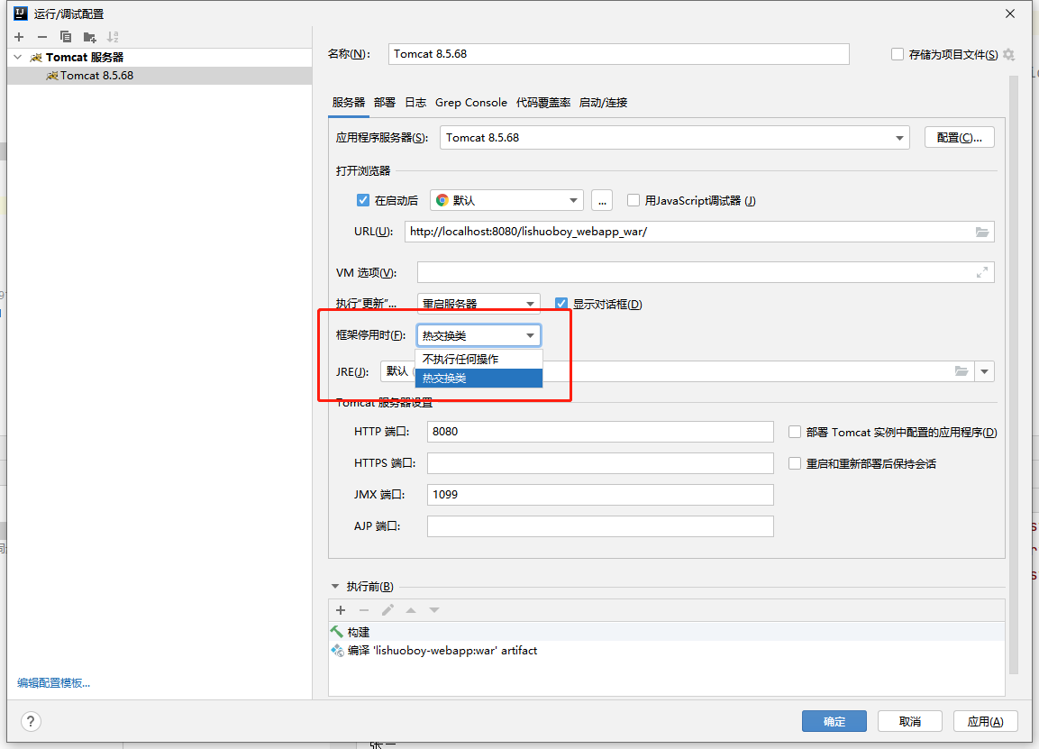The image size is (1039, 749).
Task: Uncheck the show dialog checkbox
Action: 561,304
